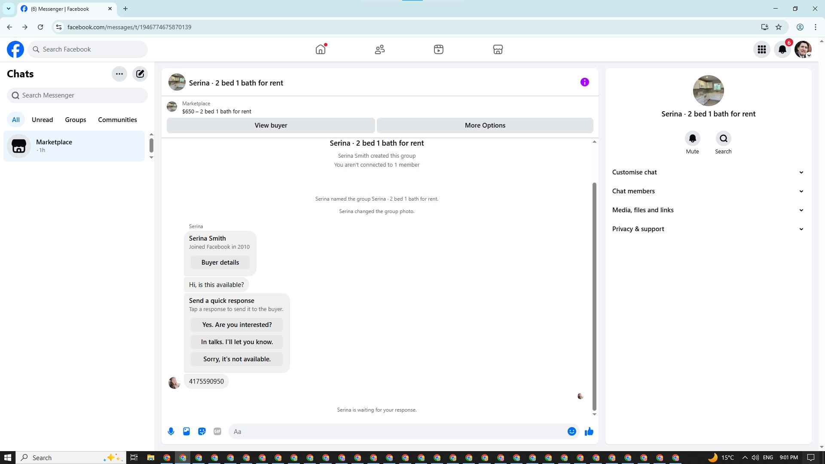
Task: Open the conversation information icon
Action: point(584,82)
